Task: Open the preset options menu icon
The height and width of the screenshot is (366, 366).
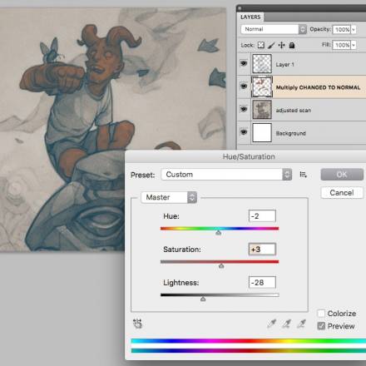Action: pos(303,175)
